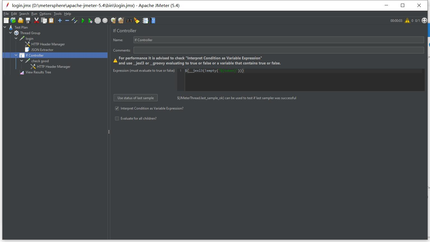The width and height of the screenshot is (430, 242).
Task: Open the Templates icon in the toolbar
Action: click(x=13, y=20)
